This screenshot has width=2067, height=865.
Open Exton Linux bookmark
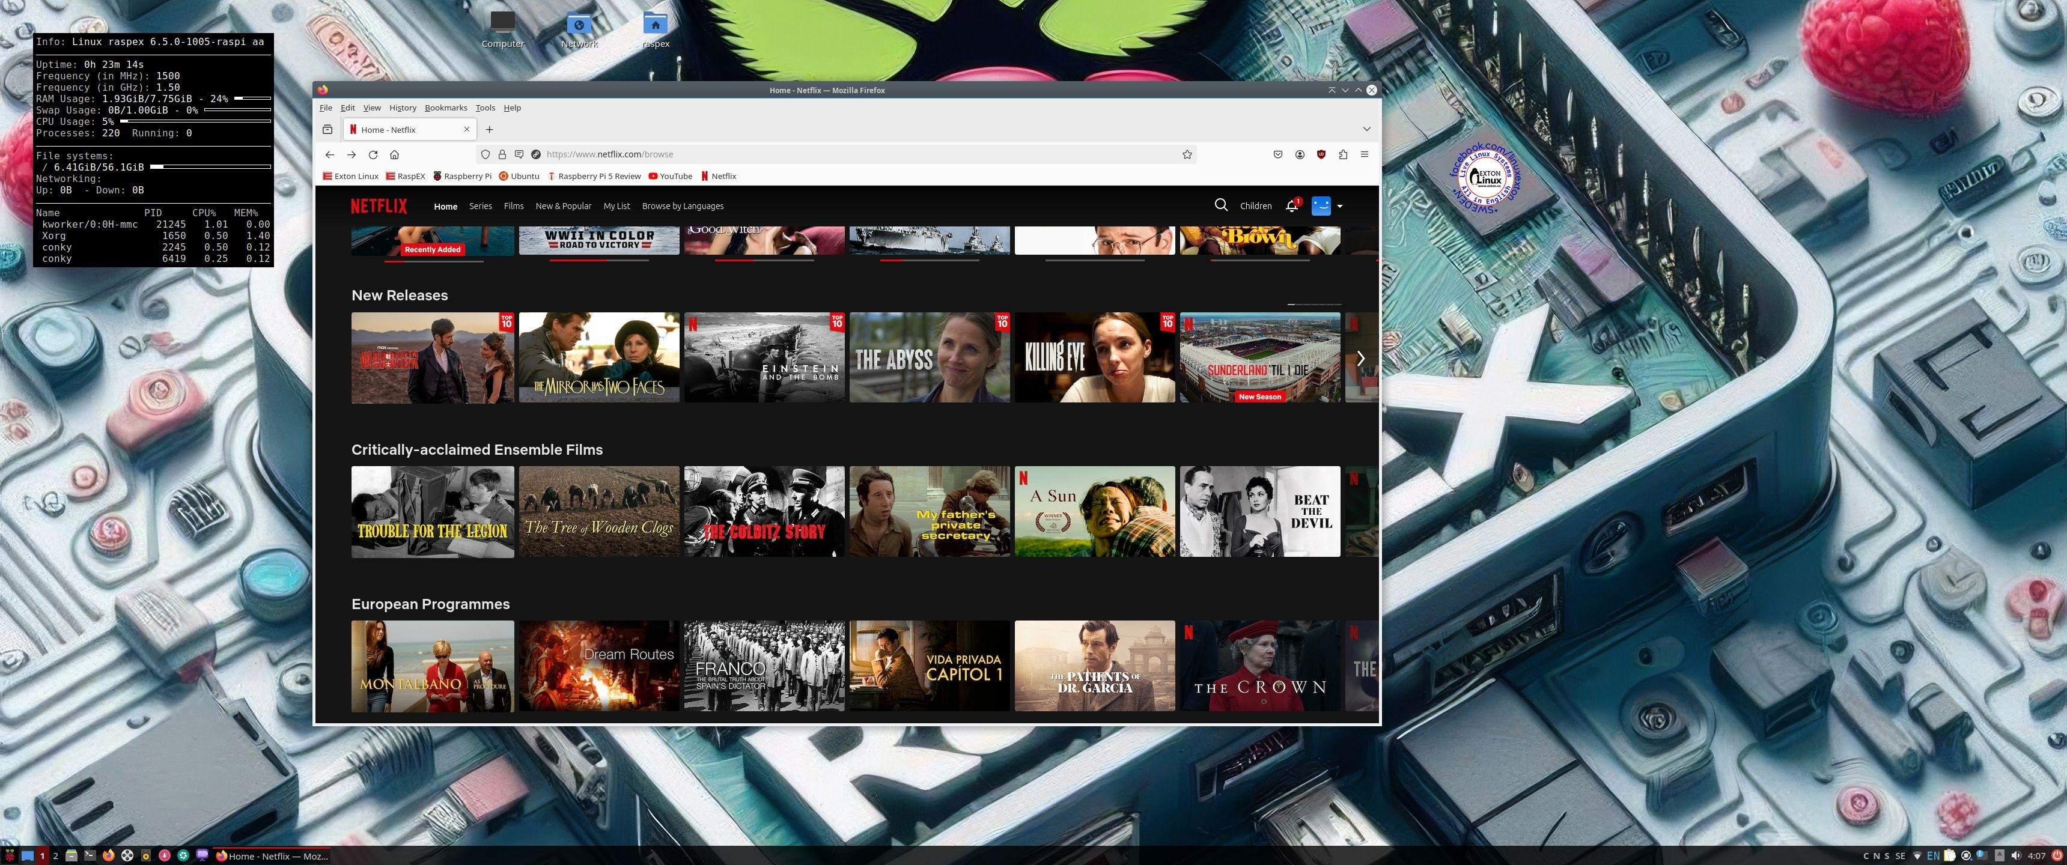(x=351, y=176)
